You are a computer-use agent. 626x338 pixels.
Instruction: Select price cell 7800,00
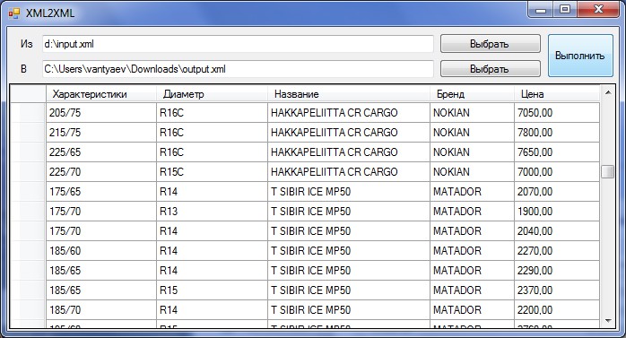(557, 132)
